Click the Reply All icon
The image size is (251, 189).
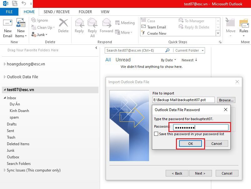[92, 23]
